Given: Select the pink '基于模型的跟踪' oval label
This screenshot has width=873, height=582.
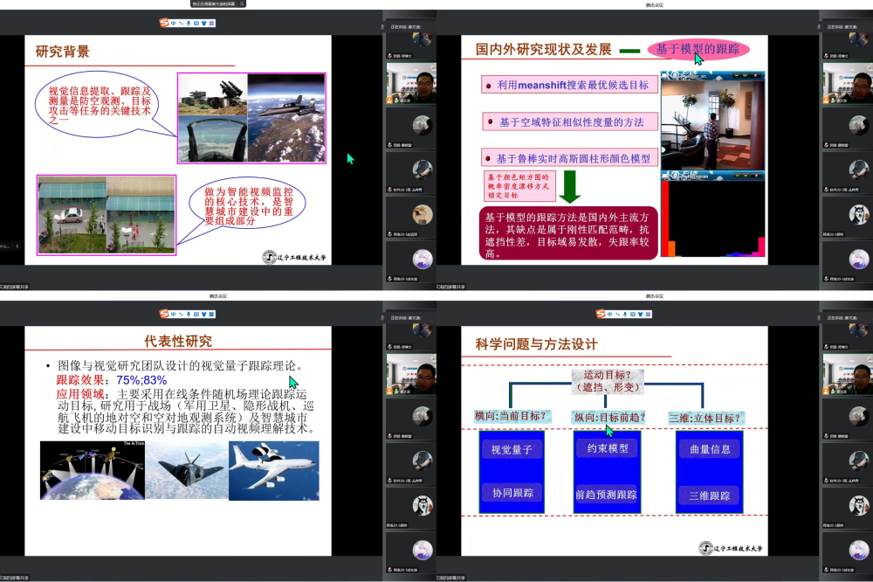Looking at the screenshot, I should (x=698, y=50).
